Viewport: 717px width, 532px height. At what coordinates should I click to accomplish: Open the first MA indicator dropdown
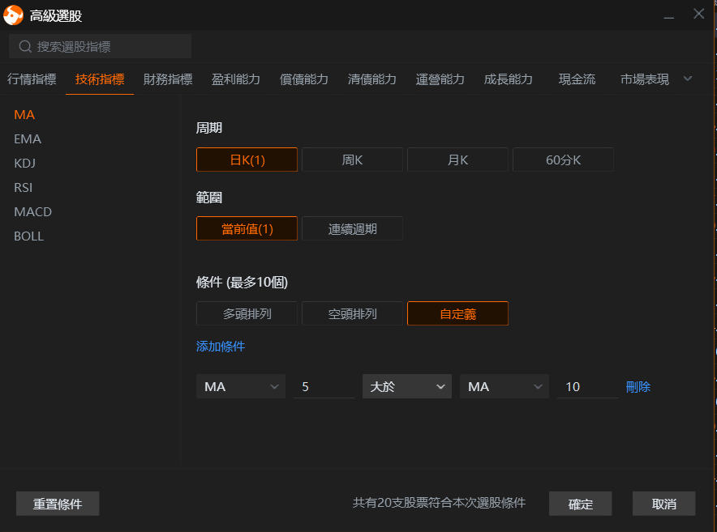coord(241,387)
